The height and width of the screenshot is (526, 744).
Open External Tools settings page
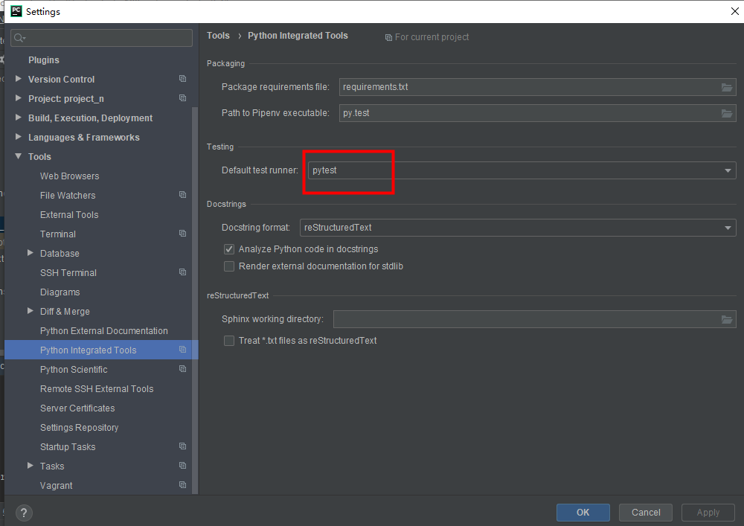69,215
